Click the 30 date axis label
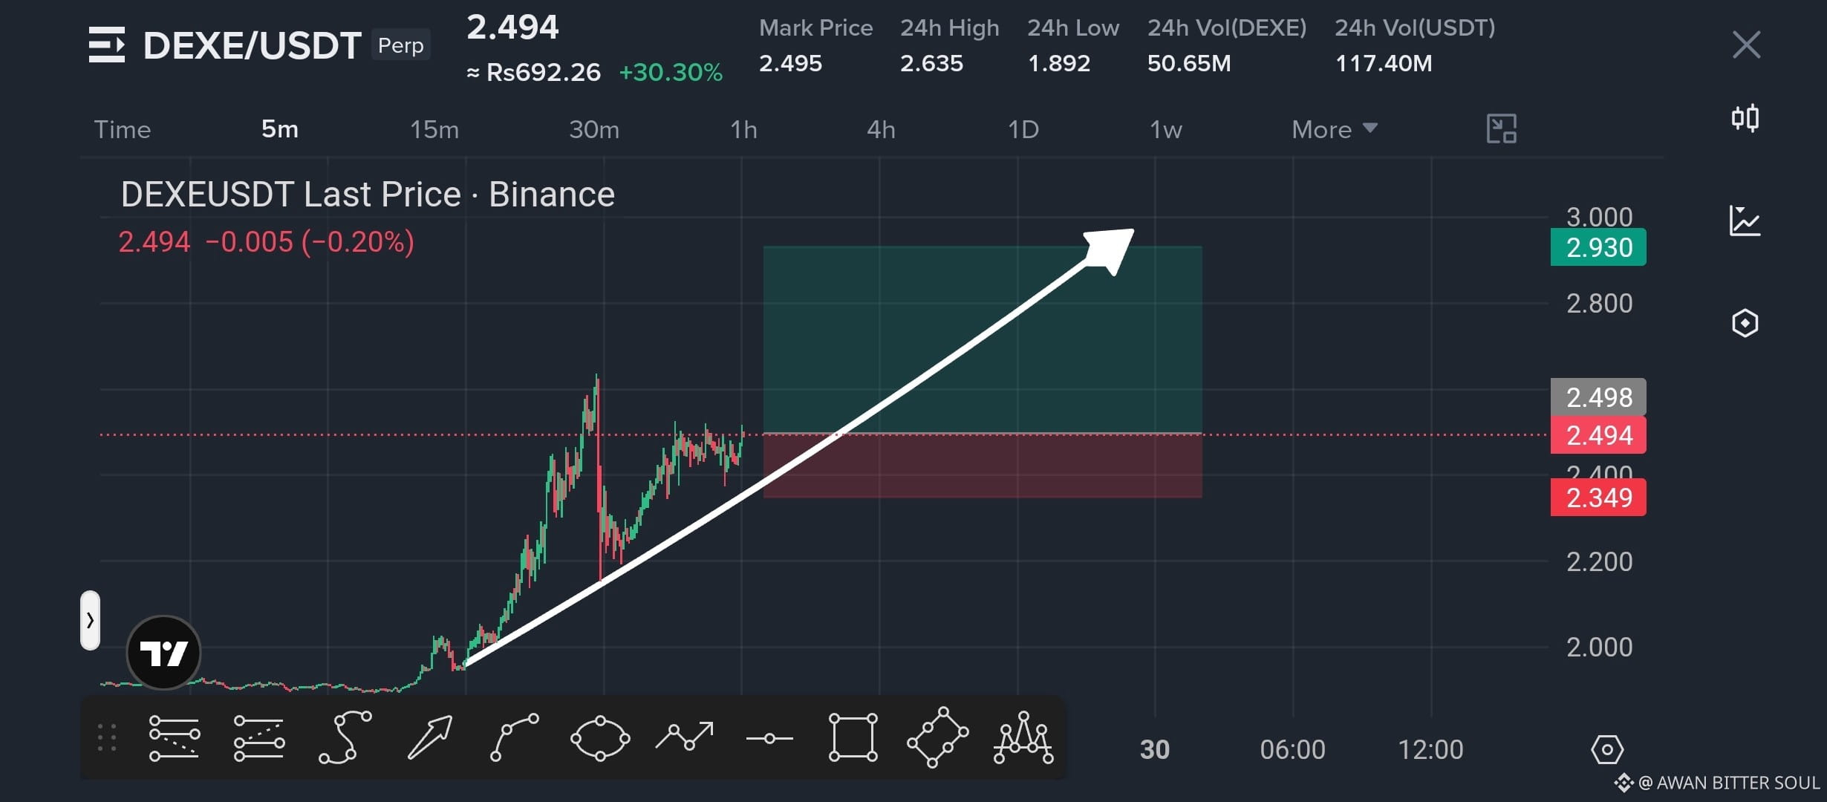Screen dimensions: 1827x802 (x=1155, y=750)
